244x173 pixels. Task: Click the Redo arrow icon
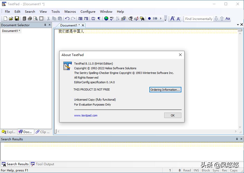[73, 18]
